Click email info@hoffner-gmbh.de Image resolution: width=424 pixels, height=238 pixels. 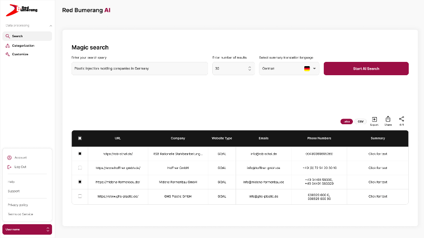coord(263,168)
